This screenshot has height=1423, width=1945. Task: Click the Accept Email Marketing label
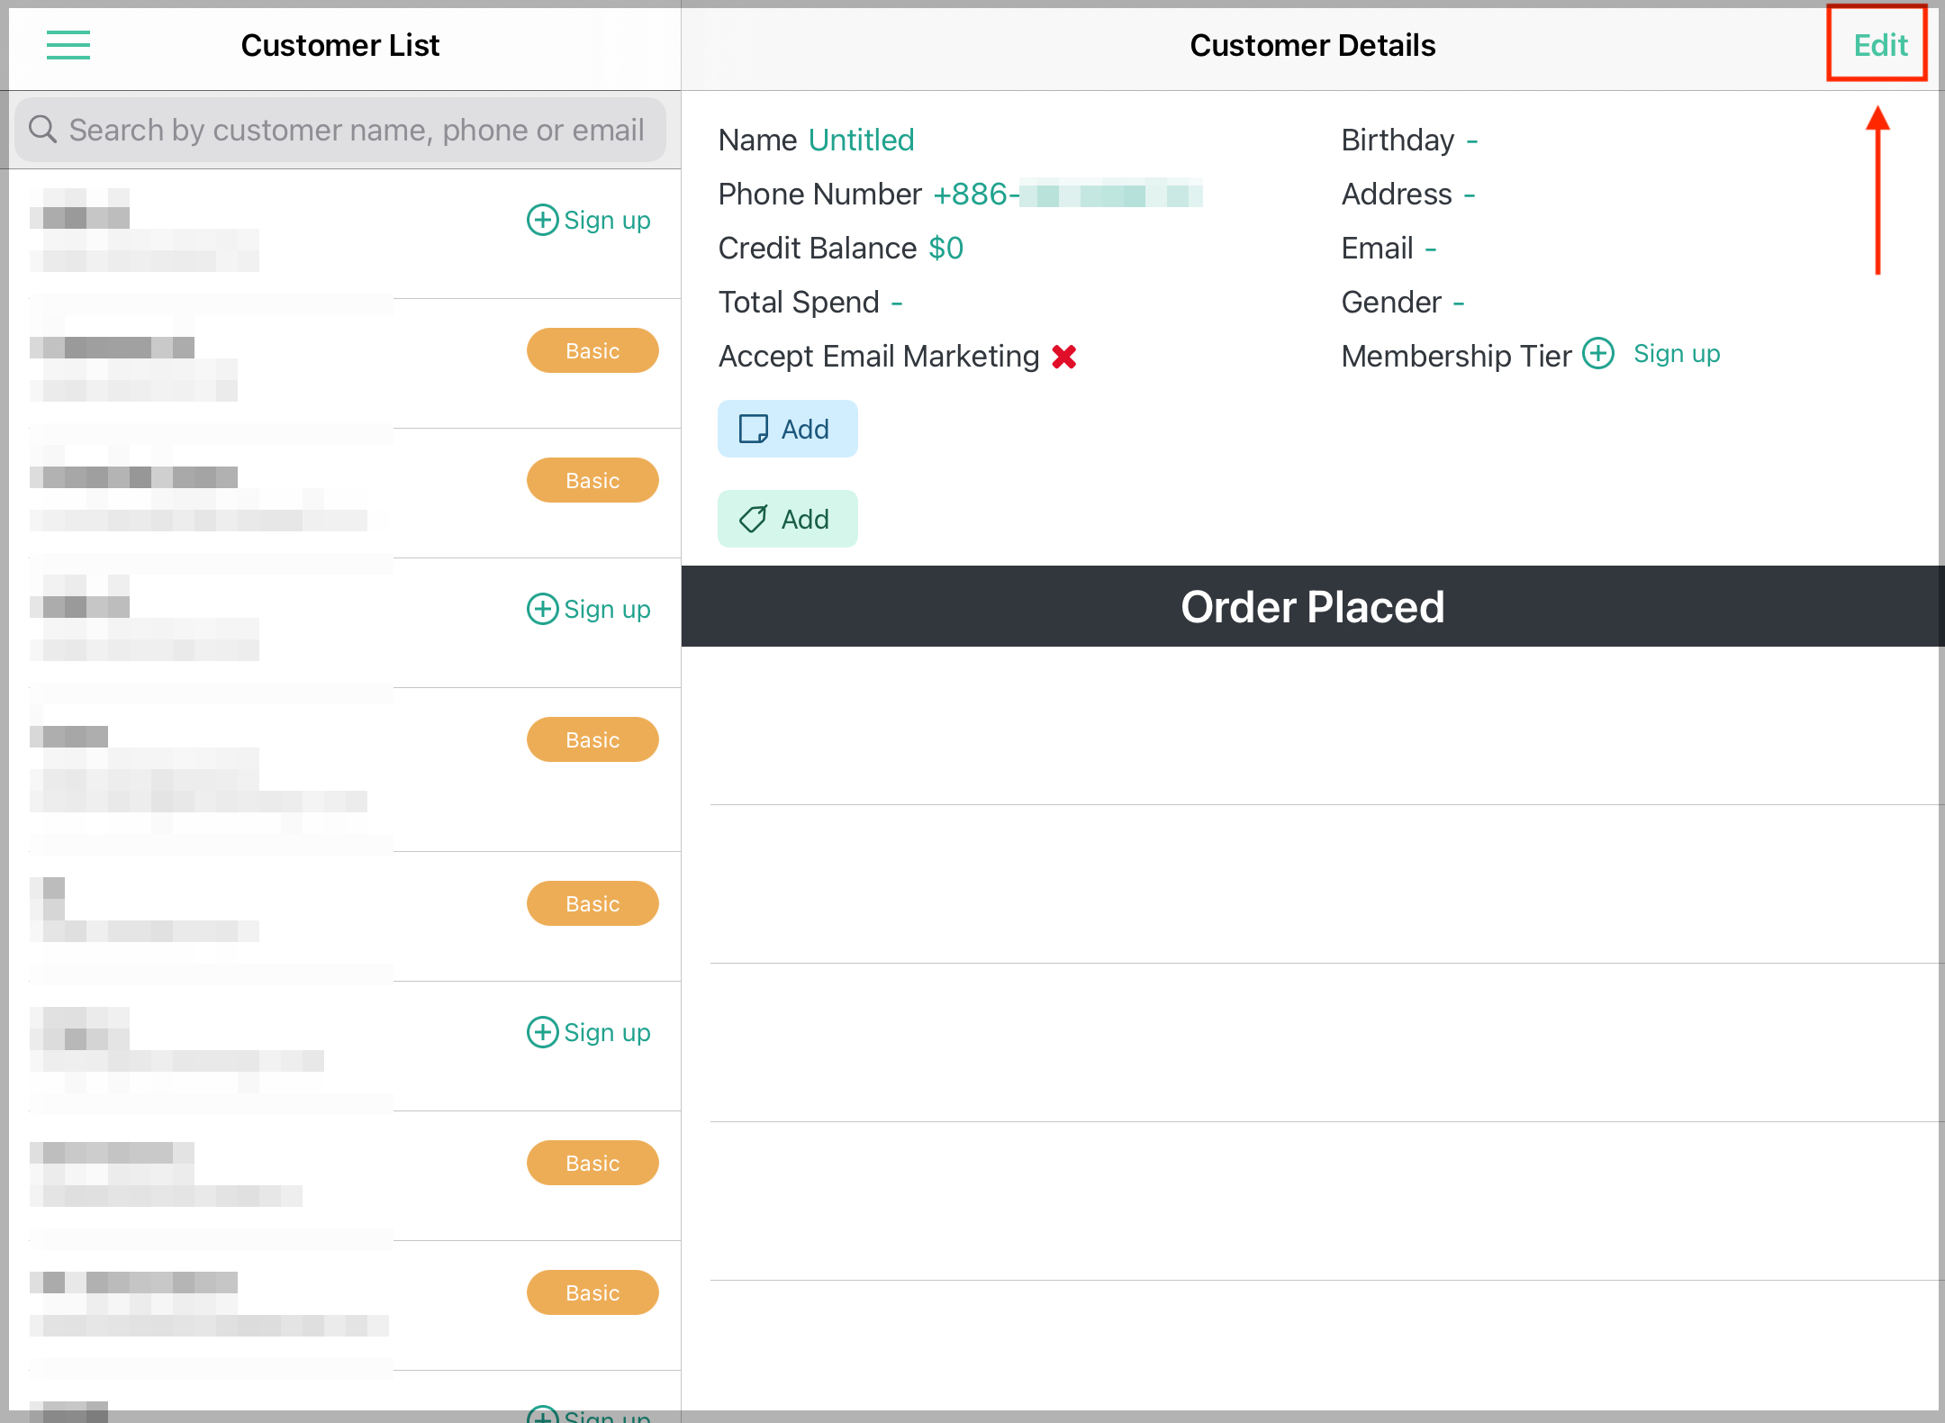(879, 357)
